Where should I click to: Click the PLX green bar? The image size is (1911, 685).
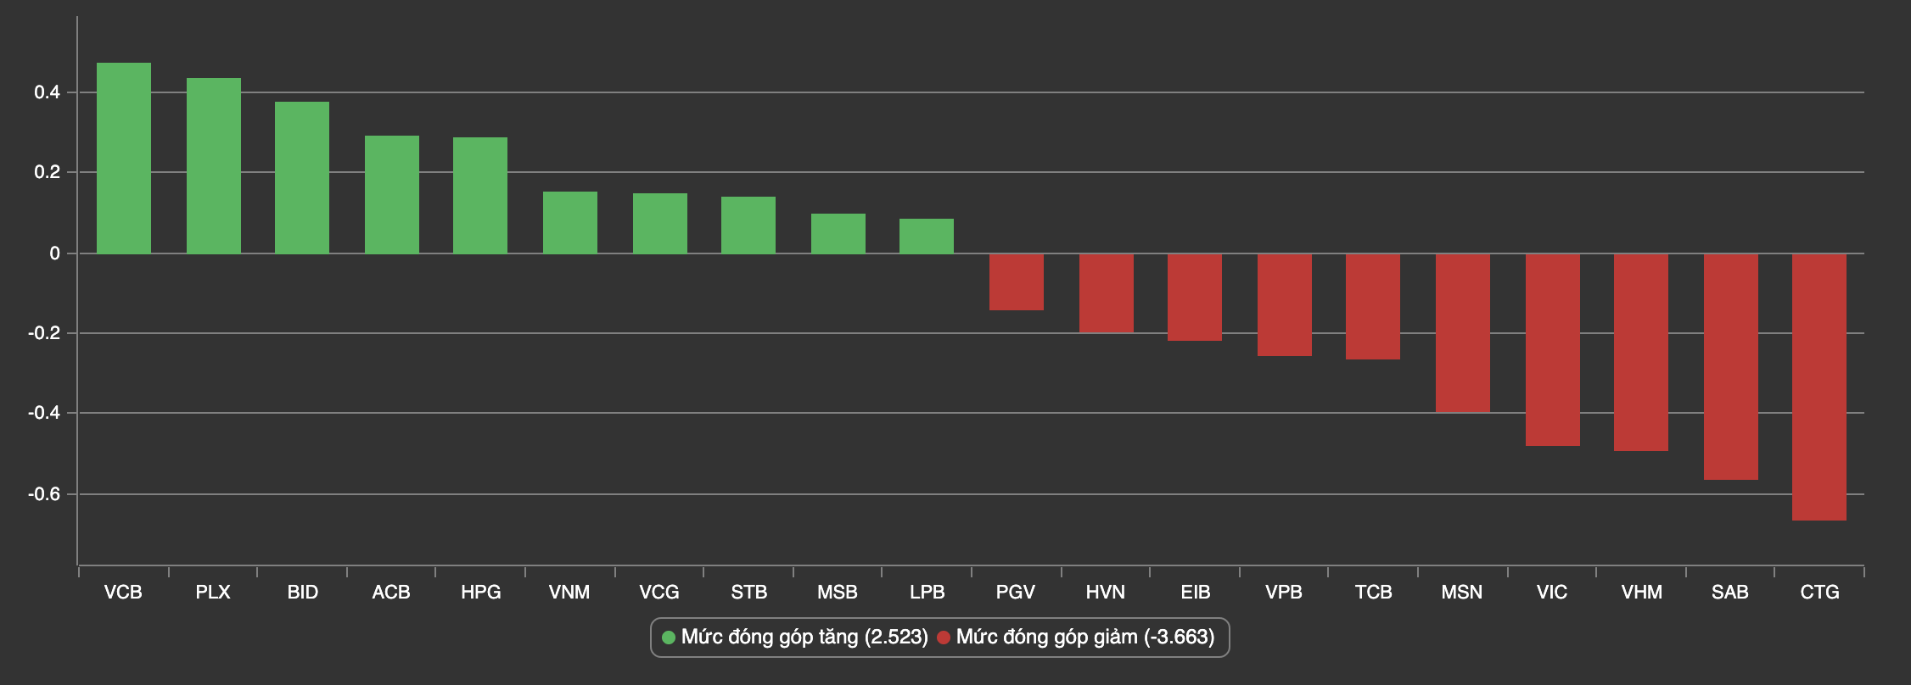pos(214,166)
